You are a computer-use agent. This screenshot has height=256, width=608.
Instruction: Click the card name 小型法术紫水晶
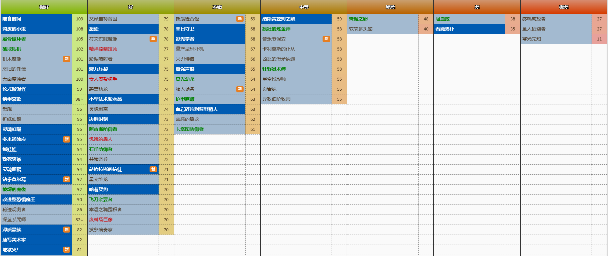(x=105, y=99)
